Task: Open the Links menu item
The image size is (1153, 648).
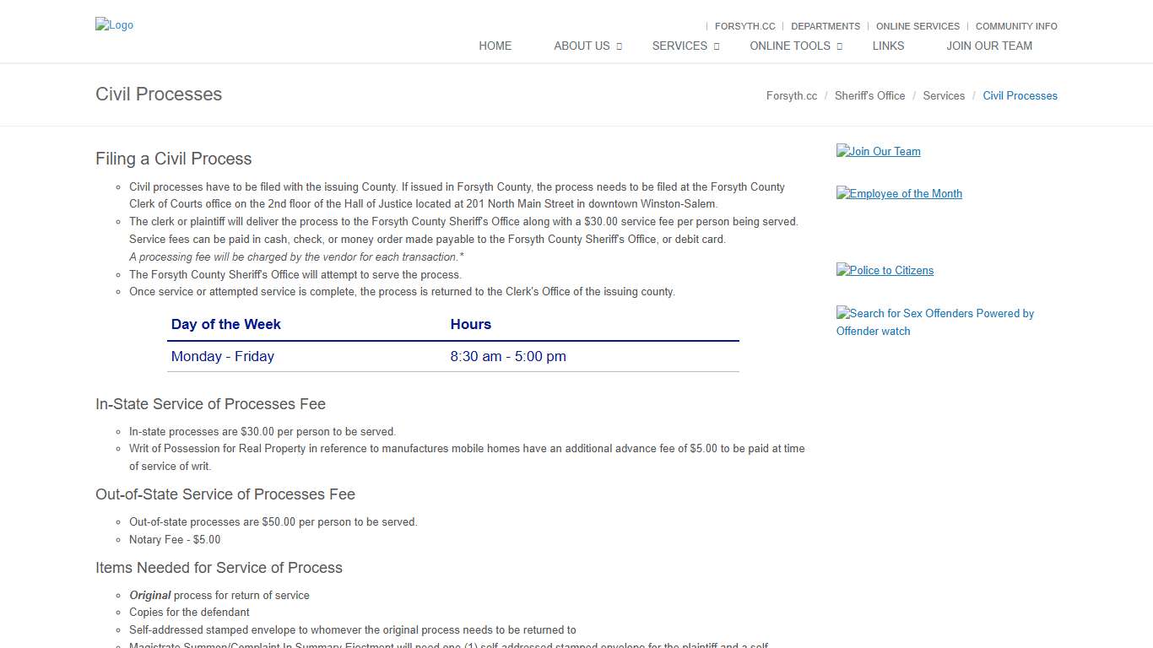Action: 888,46
